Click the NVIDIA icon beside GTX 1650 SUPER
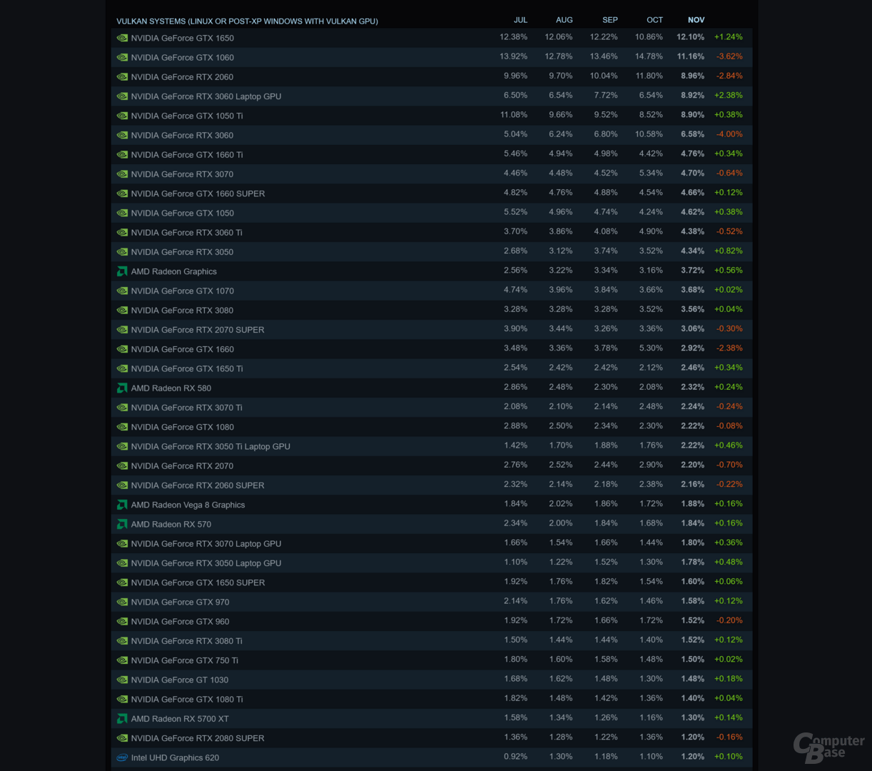872x771 pixels. point(122,583)
